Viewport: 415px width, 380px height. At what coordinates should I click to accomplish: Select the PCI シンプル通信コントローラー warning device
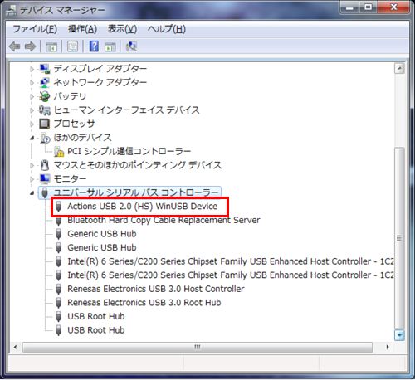point(129,151)
